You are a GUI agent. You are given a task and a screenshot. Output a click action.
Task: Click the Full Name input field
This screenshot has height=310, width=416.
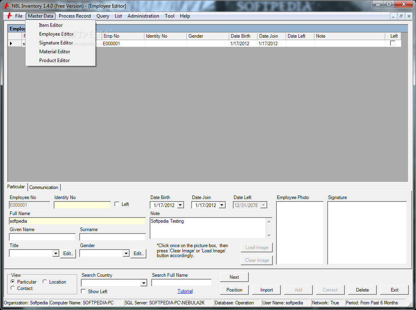[78, 221]
